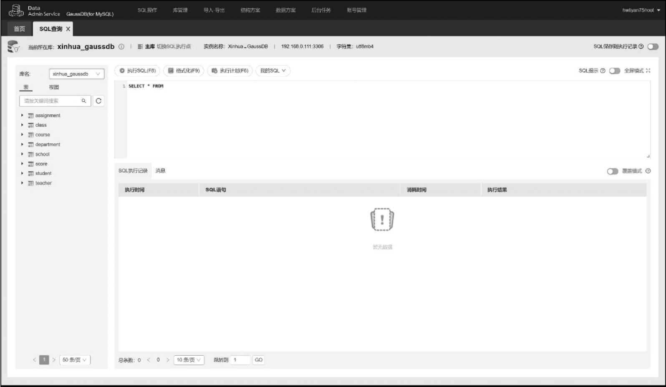Click the help icon beside 覆盖模式
This screenshot has width=666, height=387.
(x=648, y=171)
